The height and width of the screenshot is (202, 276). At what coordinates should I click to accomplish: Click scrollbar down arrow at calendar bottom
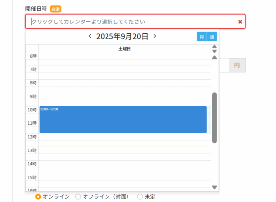[x=214, y=187]
